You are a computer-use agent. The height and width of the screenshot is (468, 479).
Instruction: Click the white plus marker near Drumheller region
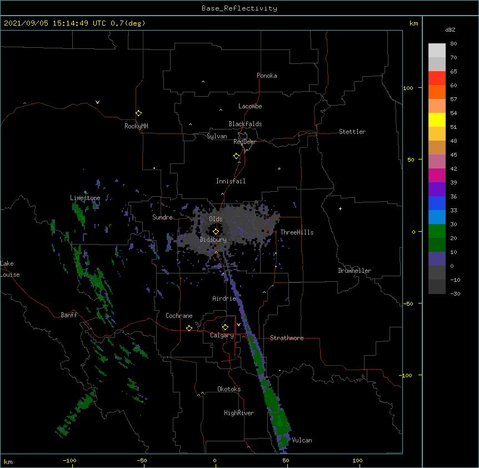[340, 208]
